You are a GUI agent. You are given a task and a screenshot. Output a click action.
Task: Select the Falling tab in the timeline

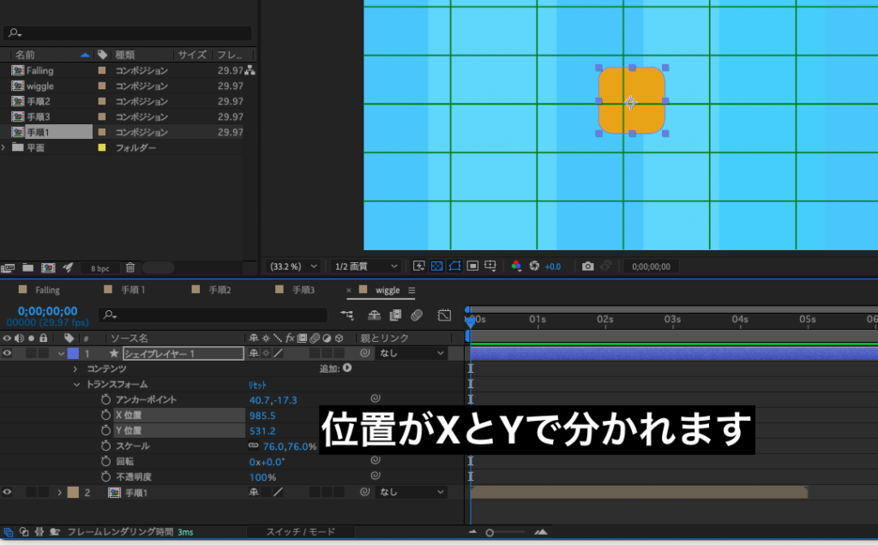pyautogui.click(x=47, y=290)
